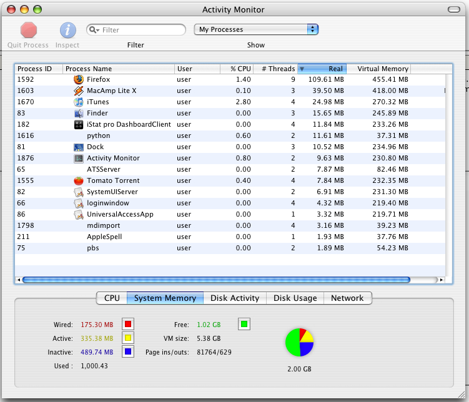Viewport: 469px width, 402px height.
Task: Click the yellow Active color swatch
Action: tap(128, 338)
